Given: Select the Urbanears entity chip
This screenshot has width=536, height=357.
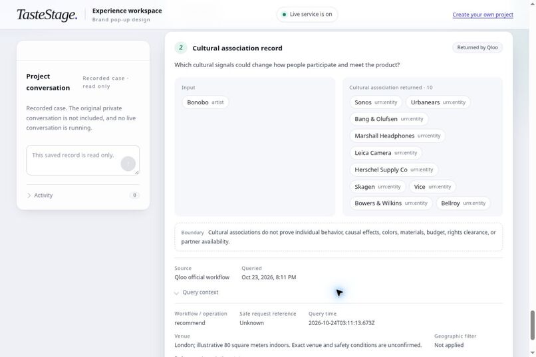Looking at the screenshot, I should [x=438, y=102].
